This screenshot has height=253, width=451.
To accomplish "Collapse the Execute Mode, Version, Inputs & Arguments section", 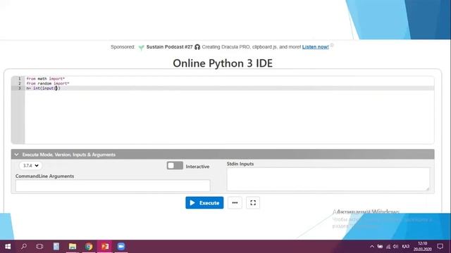I will pos(223,155).
